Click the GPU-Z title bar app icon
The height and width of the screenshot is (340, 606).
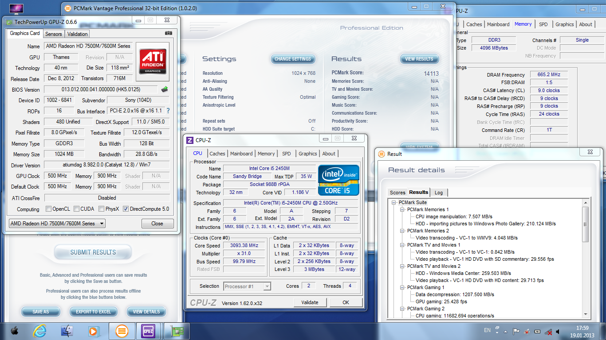coord(9,22)
